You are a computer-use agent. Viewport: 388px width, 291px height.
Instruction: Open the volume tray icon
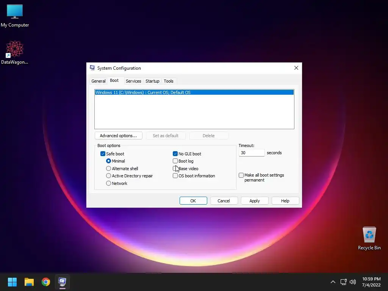(353, 282)
